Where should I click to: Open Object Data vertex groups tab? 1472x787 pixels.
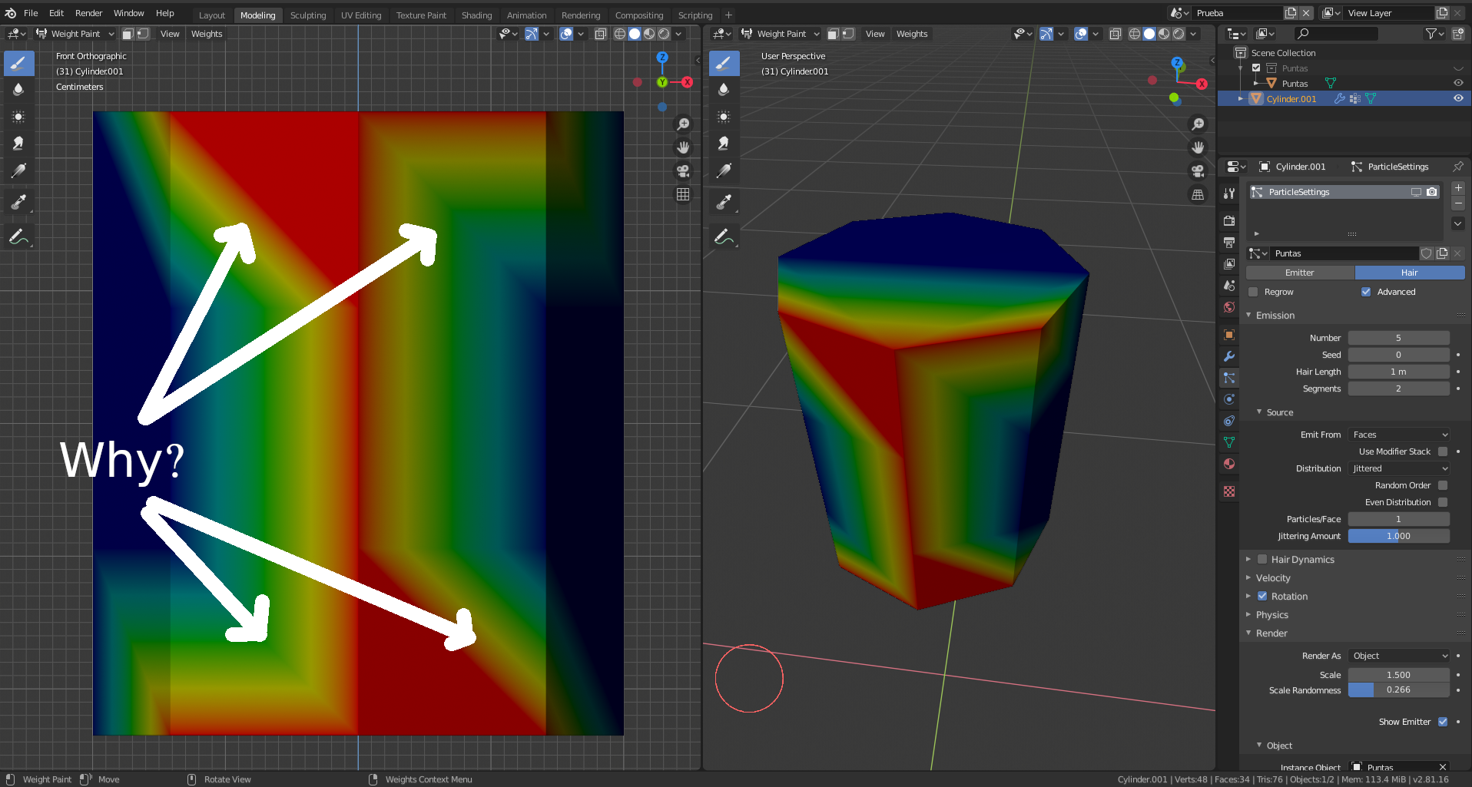click(1229, 442)
